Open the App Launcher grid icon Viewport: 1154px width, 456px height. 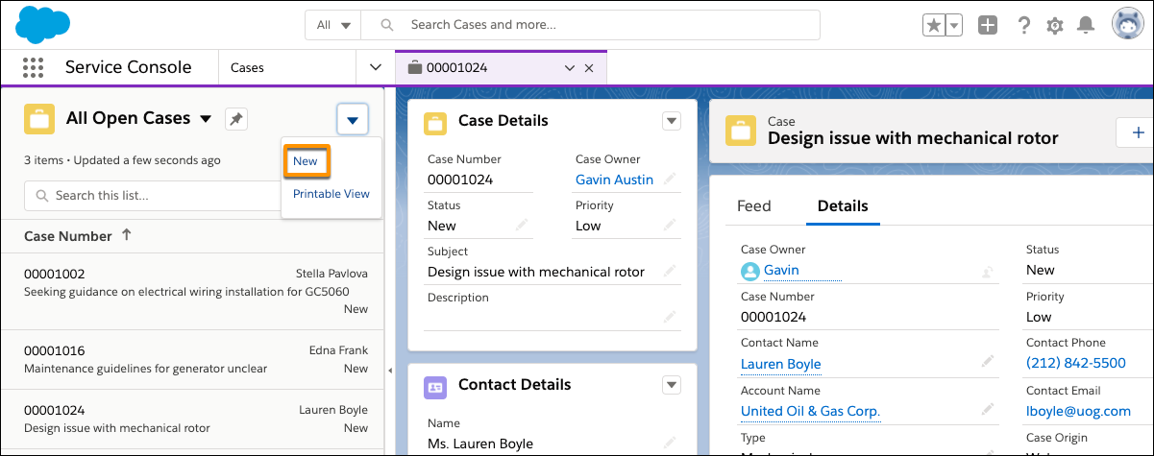[34, 68]
